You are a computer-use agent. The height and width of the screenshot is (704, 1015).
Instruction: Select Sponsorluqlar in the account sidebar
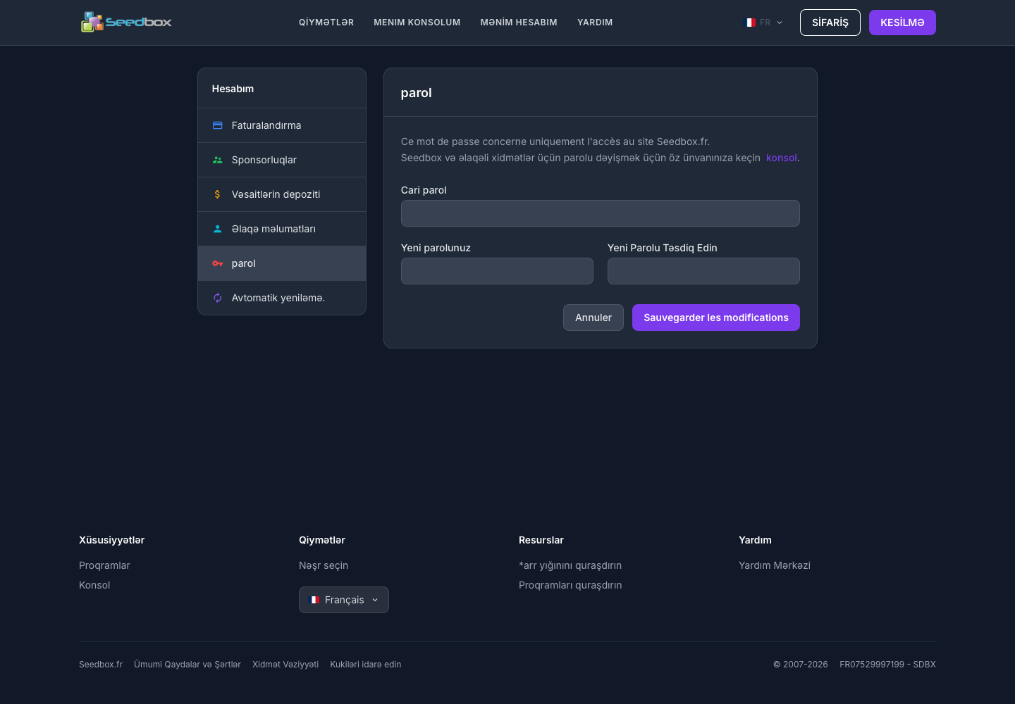coord(282,160)
